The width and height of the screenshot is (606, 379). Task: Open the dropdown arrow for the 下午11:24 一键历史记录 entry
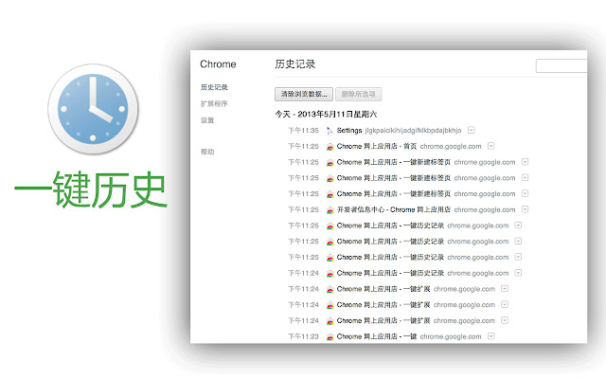pyautogui.click(x=518, y=273)
